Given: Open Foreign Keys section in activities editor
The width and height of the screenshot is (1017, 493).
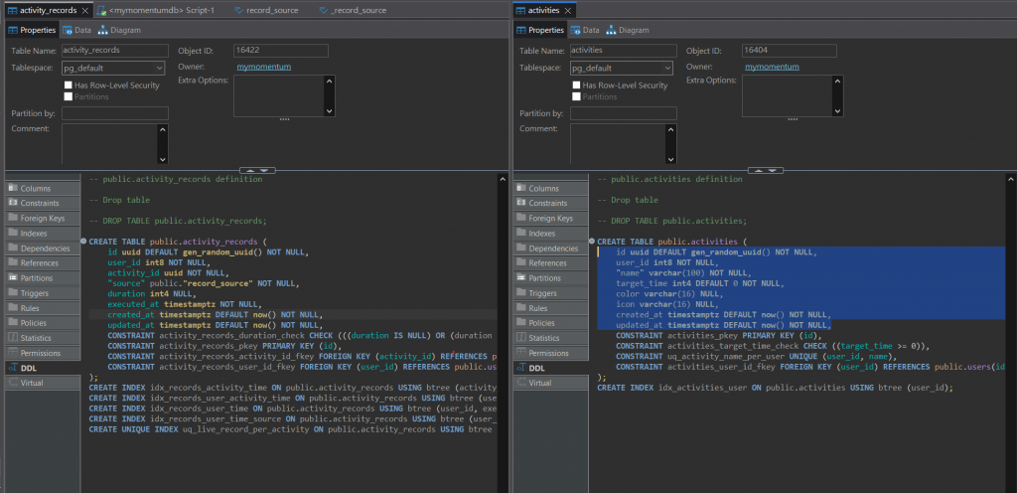Looking at the screenshot, I should pyautogui.click(x=550, y=218).
